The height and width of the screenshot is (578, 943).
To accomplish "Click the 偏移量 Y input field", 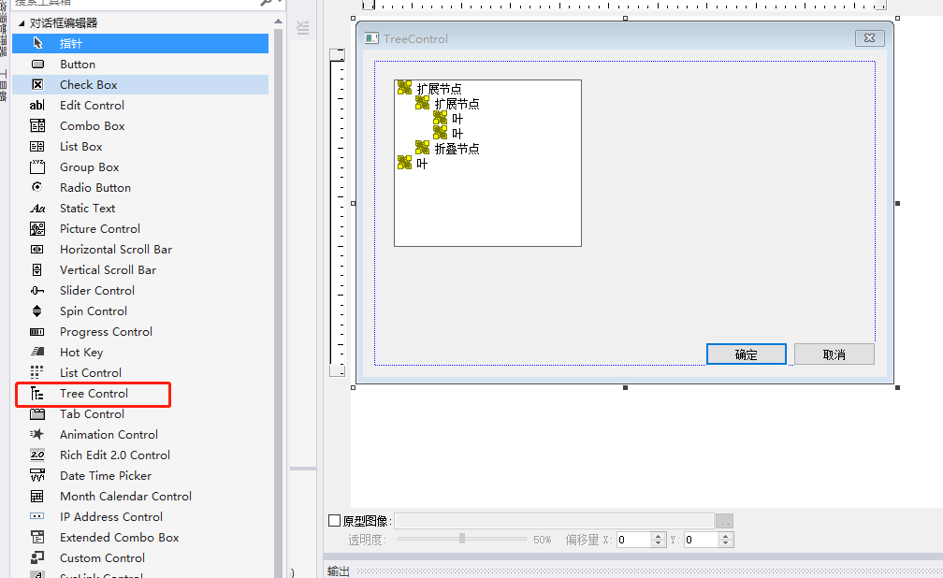I will 702,540.
